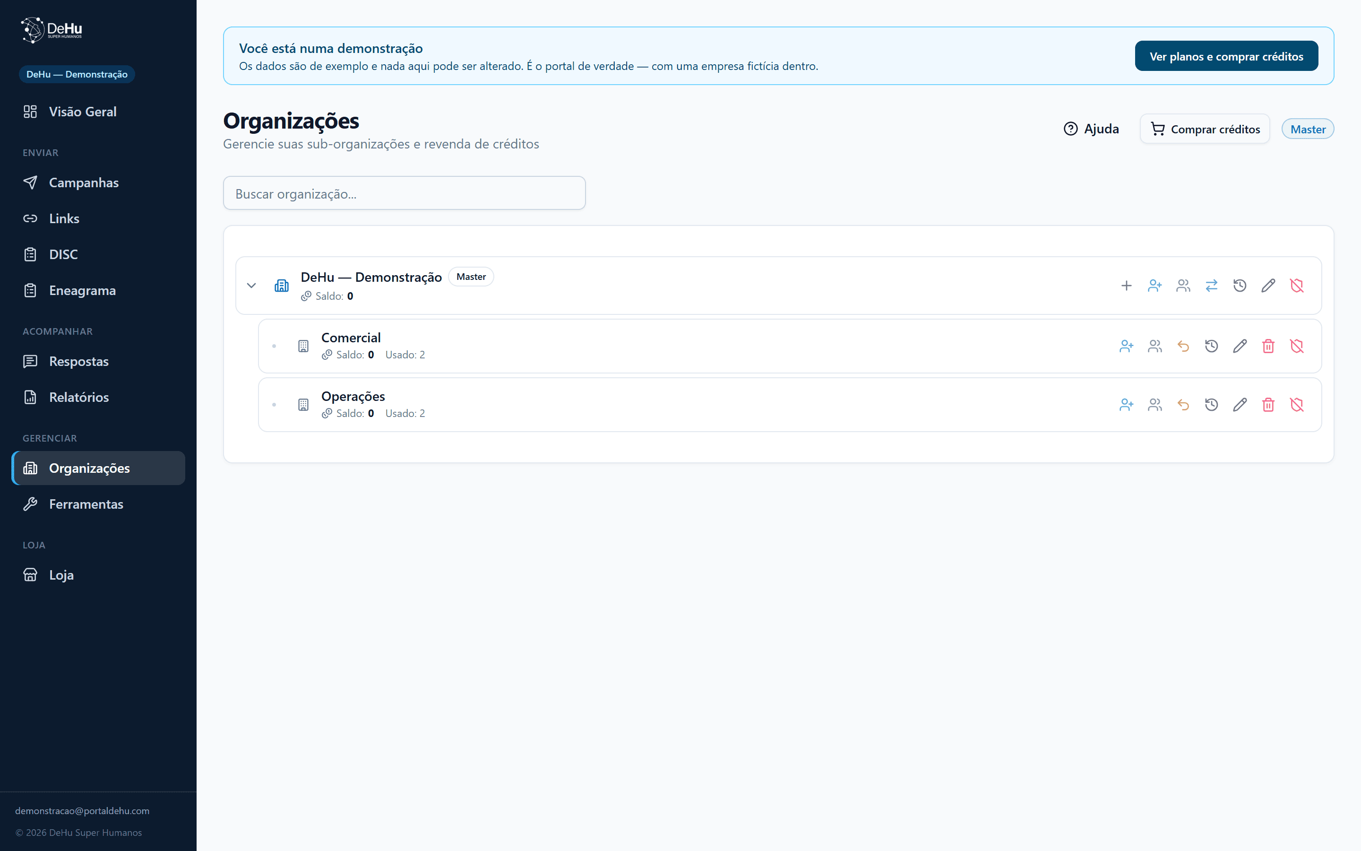This screenshot has height=851, width=1361.
Task: Click the Master badge in header
Action: [1308, 129]
